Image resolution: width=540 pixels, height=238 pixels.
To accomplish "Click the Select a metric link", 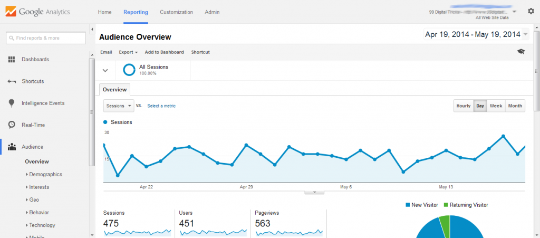I will point(161,106).
